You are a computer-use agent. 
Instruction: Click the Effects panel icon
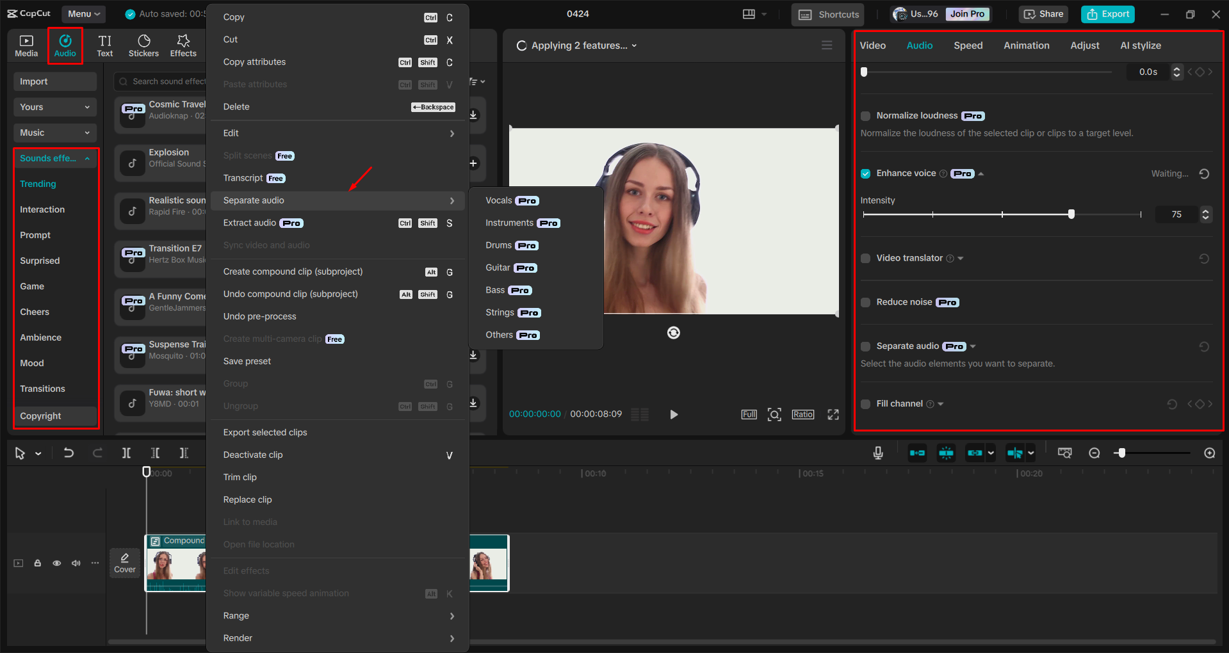(x=183, y=45)
